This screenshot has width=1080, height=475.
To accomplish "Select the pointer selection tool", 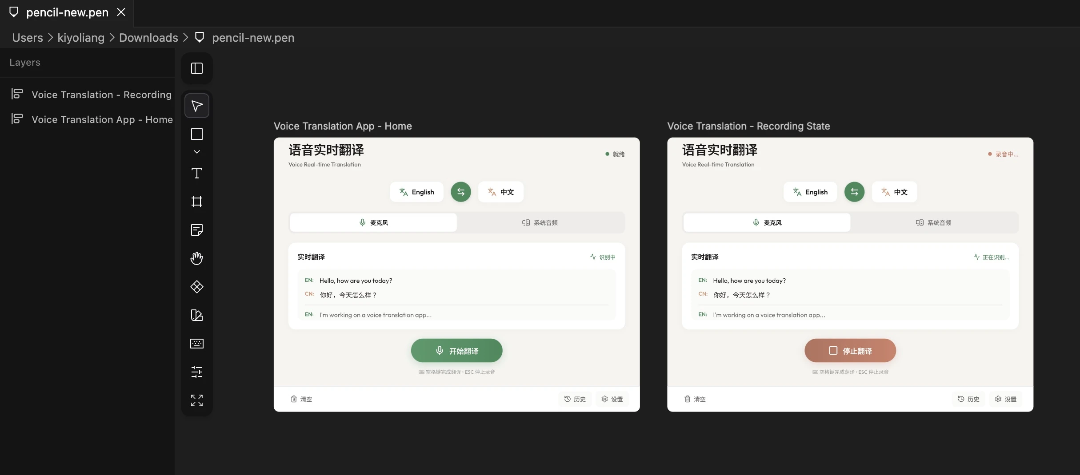I will point(196,105).
